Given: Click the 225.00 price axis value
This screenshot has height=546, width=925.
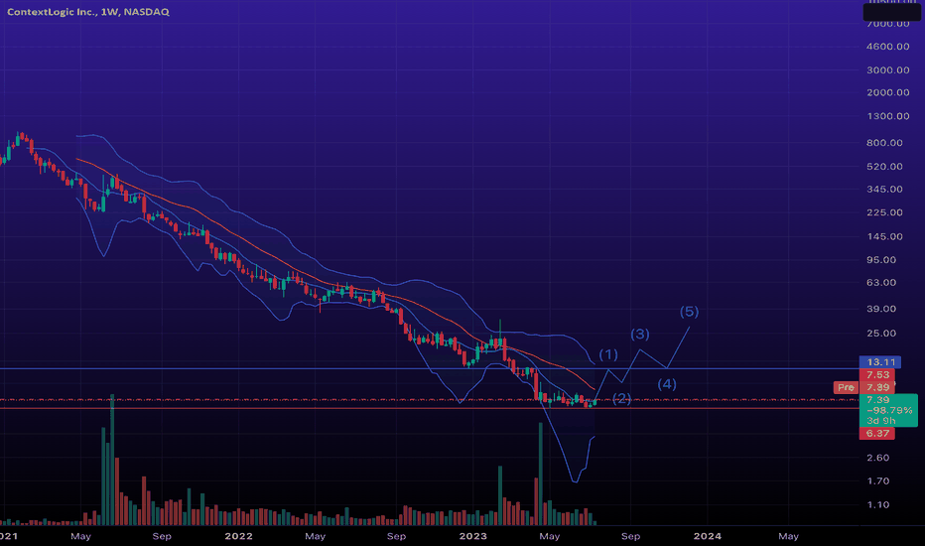Looking at the screenshot, I should point(884,212).
